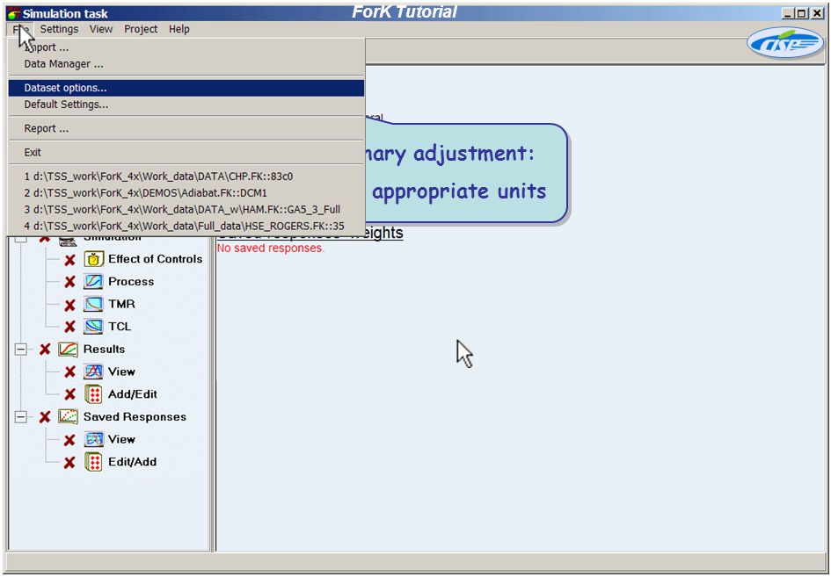Click red X beside TCL
Screen dimensions: 831x577
coord(70,328)
